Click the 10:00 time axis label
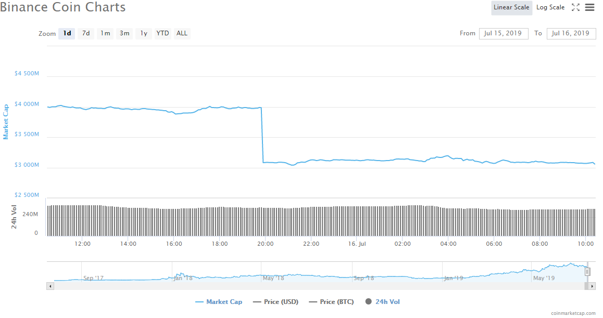This screenshot has width=603, height=318. tap(586, 244)
